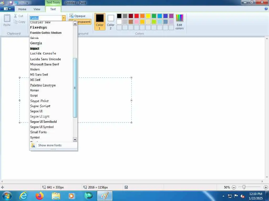
Task: Switch to the Home ribbon tab
Action: click(22, 9)
